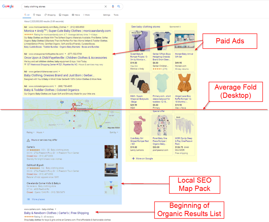Start voice search with microphone icon
The image size is (269, 222).
pyautogui.click(x=113, y=7)
